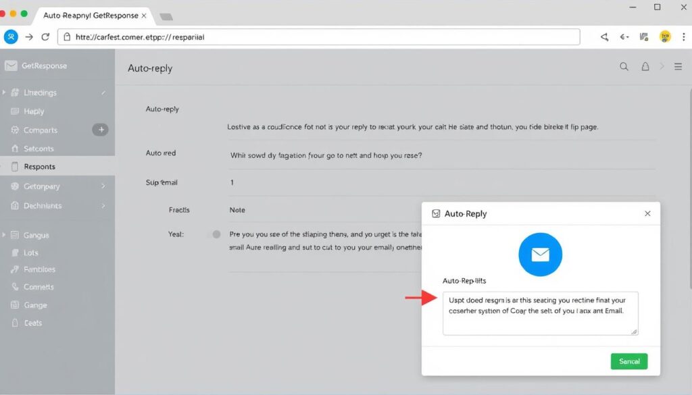Open the browser three-dot menu
This screenshot has width=692, height=395.
click(683, 37)
